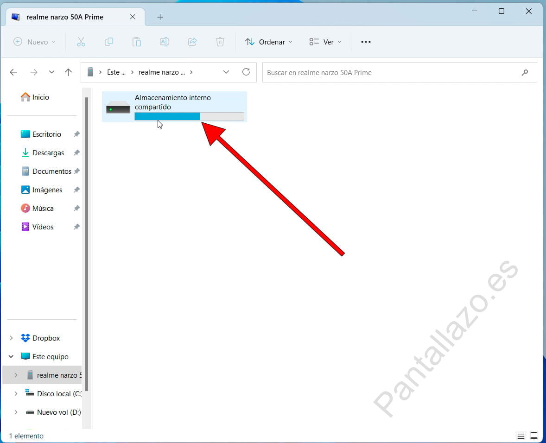This screenshot has height=443, width=546.
Task: Switch to details view in status bar
Action: tap(521, 436)
